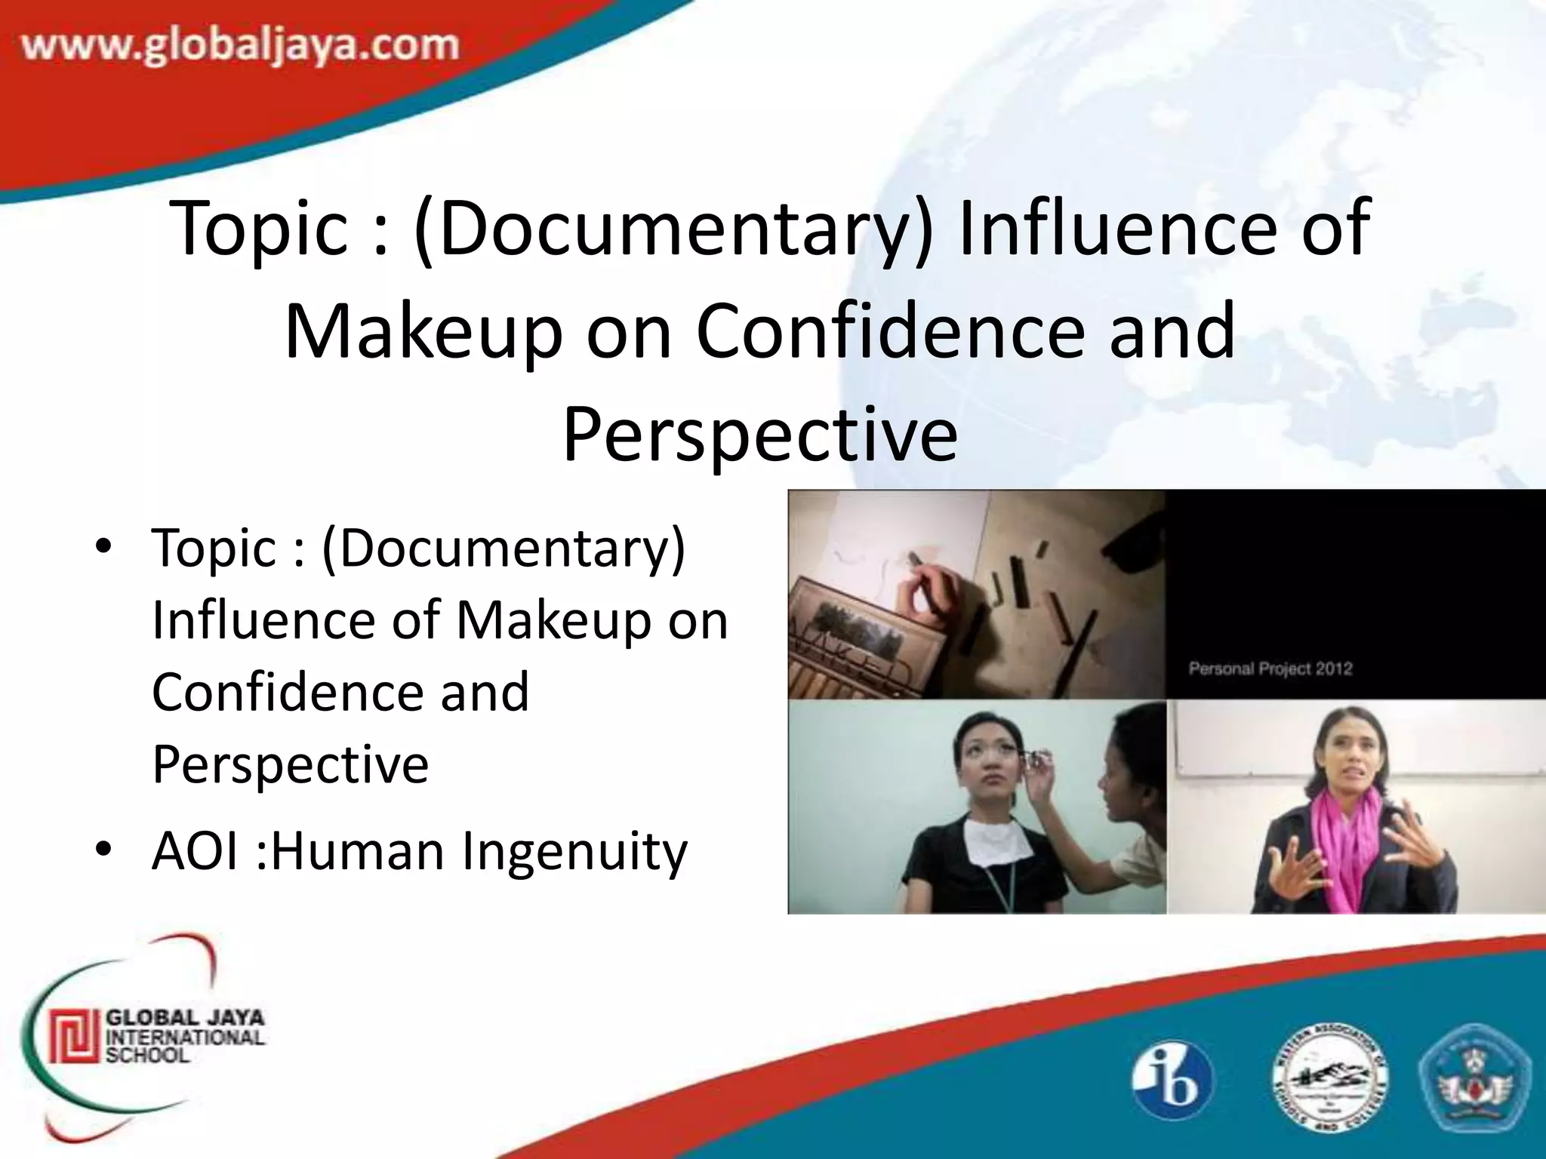This screenshot has height=1159, width=1546.
Task: Open the photo of makeup being applied
Action: click(977, 807)
